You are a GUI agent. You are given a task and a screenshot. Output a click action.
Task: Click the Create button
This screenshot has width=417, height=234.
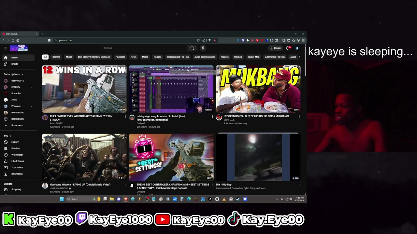[275, 48]
